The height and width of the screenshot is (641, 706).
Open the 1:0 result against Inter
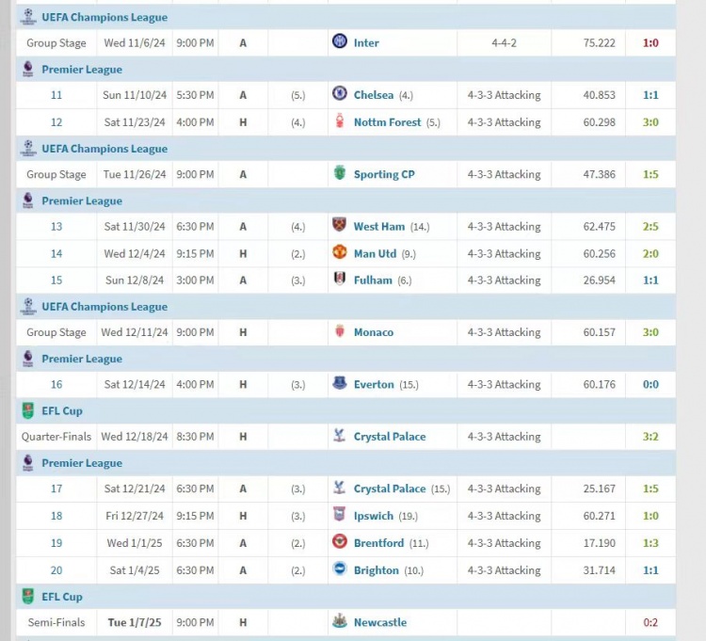[x=650, y=42]
